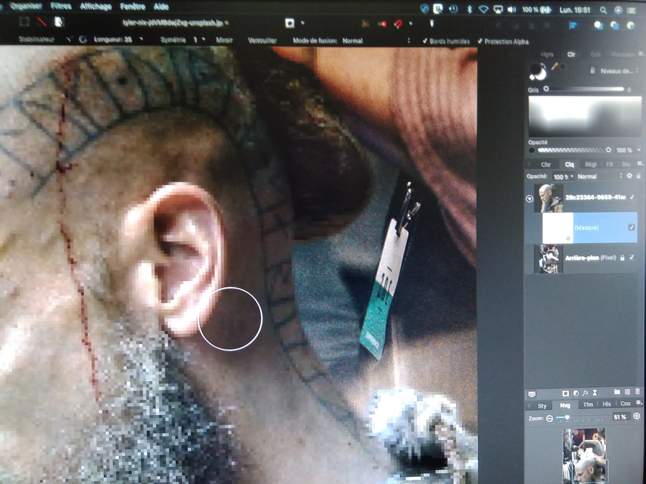646x484 pixels.
Task: Toggle visibility of the Arrière-plan layer
Action: [632, 258]
